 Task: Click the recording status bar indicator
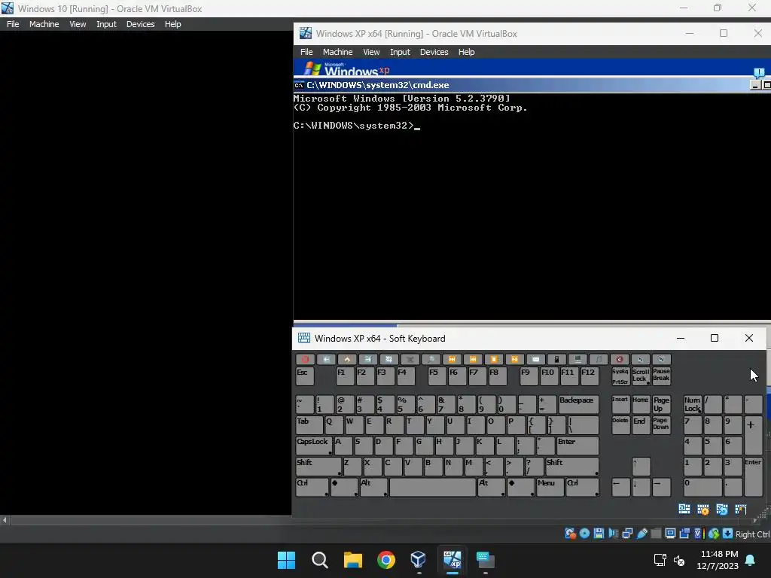point(684,534)
